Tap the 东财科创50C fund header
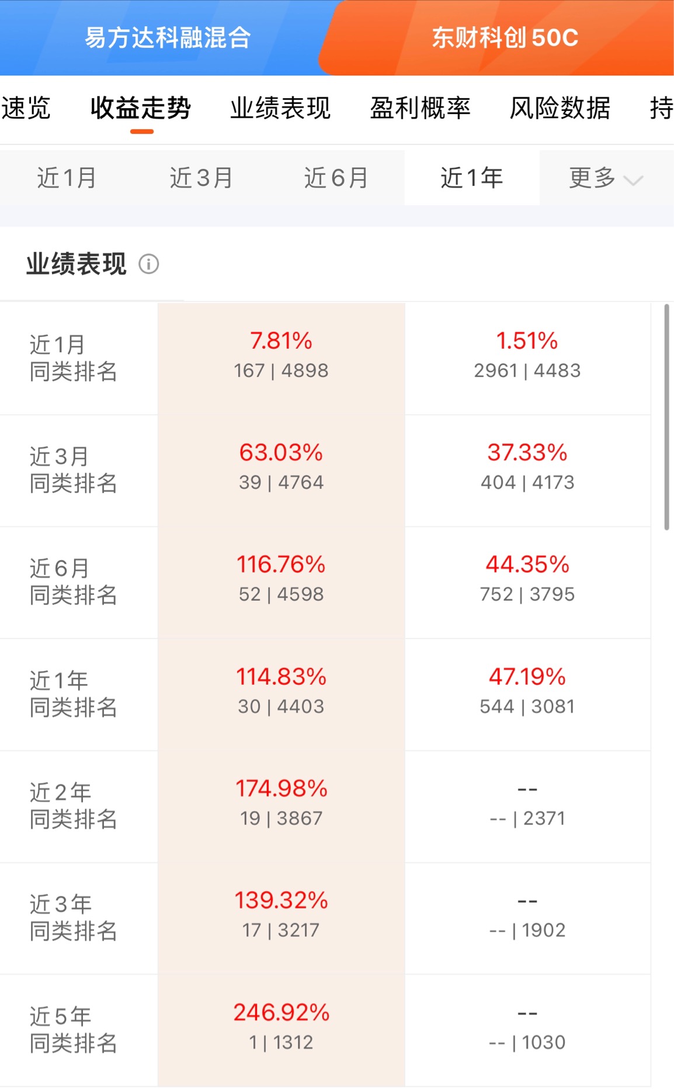Screen dimensions: 674x1089 (505, 38)
